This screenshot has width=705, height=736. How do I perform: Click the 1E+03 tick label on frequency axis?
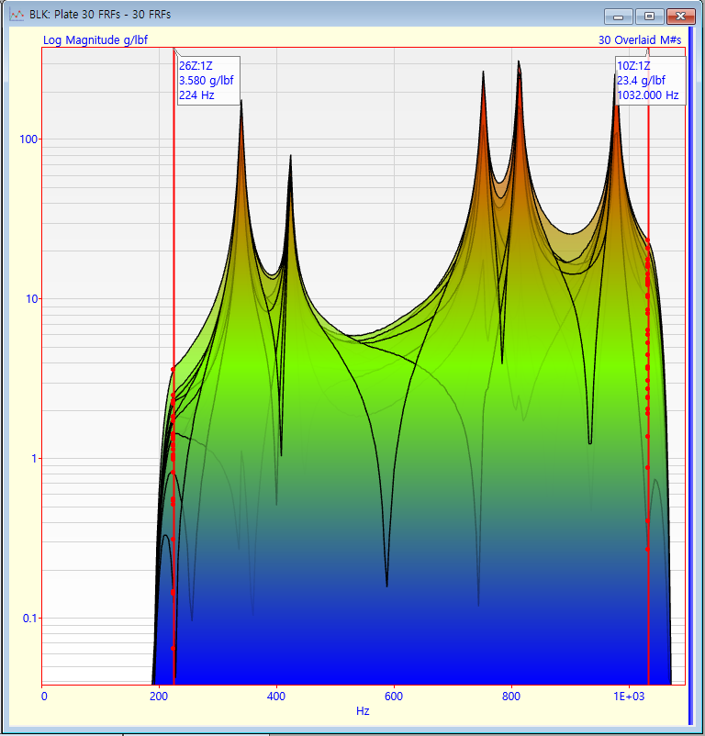click(x=629, y=697)
